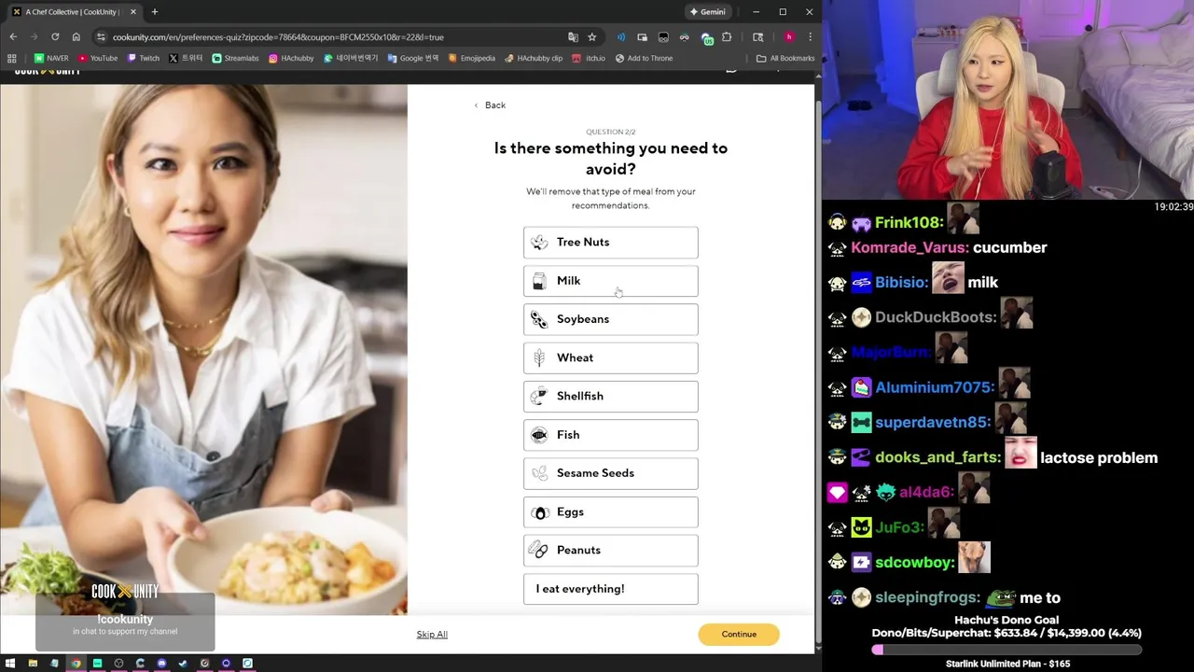Click the translate page icon

point(573,37)
